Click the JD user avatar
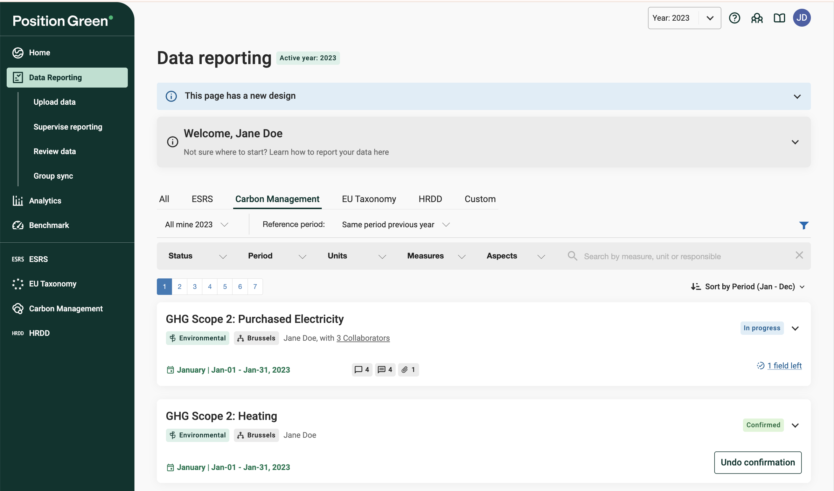Screen dimensions: 834x491 pos(801,18)
